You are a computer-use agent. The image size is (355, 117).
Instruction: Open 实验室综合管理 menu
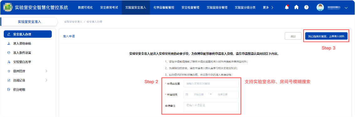click(217, 7)
